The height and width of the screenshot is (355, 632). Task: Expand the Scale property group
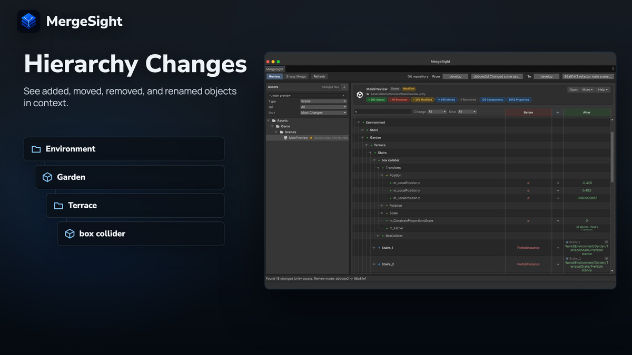coord(382,213)
